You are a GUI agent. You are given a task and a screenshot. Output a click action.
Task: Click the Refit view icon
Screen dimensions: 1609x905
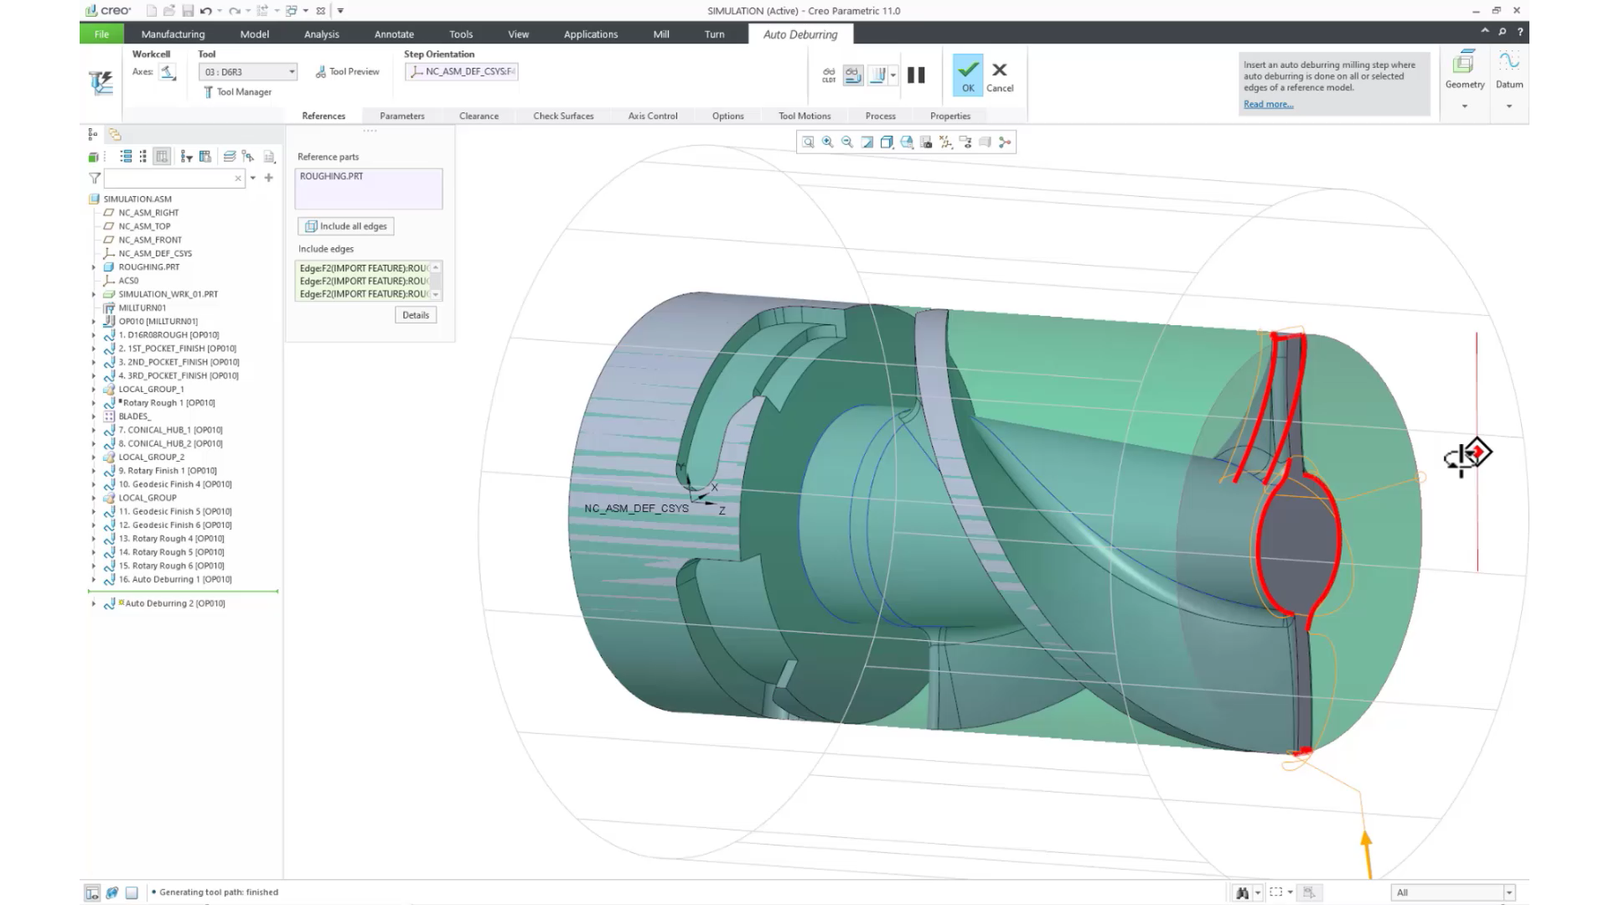808,142
